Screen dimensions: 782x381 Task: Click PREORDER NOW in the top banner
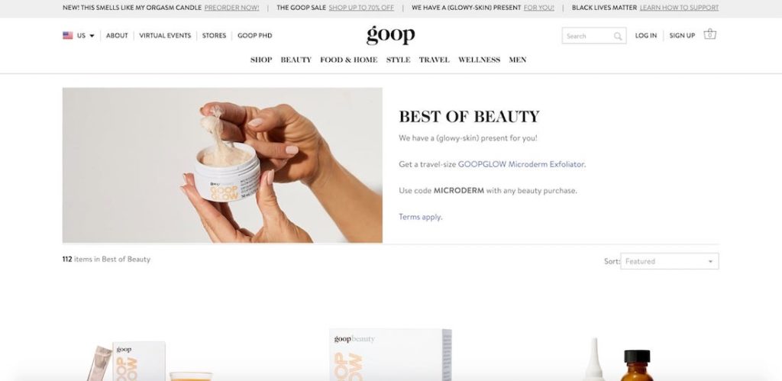[x=231, y=8]
